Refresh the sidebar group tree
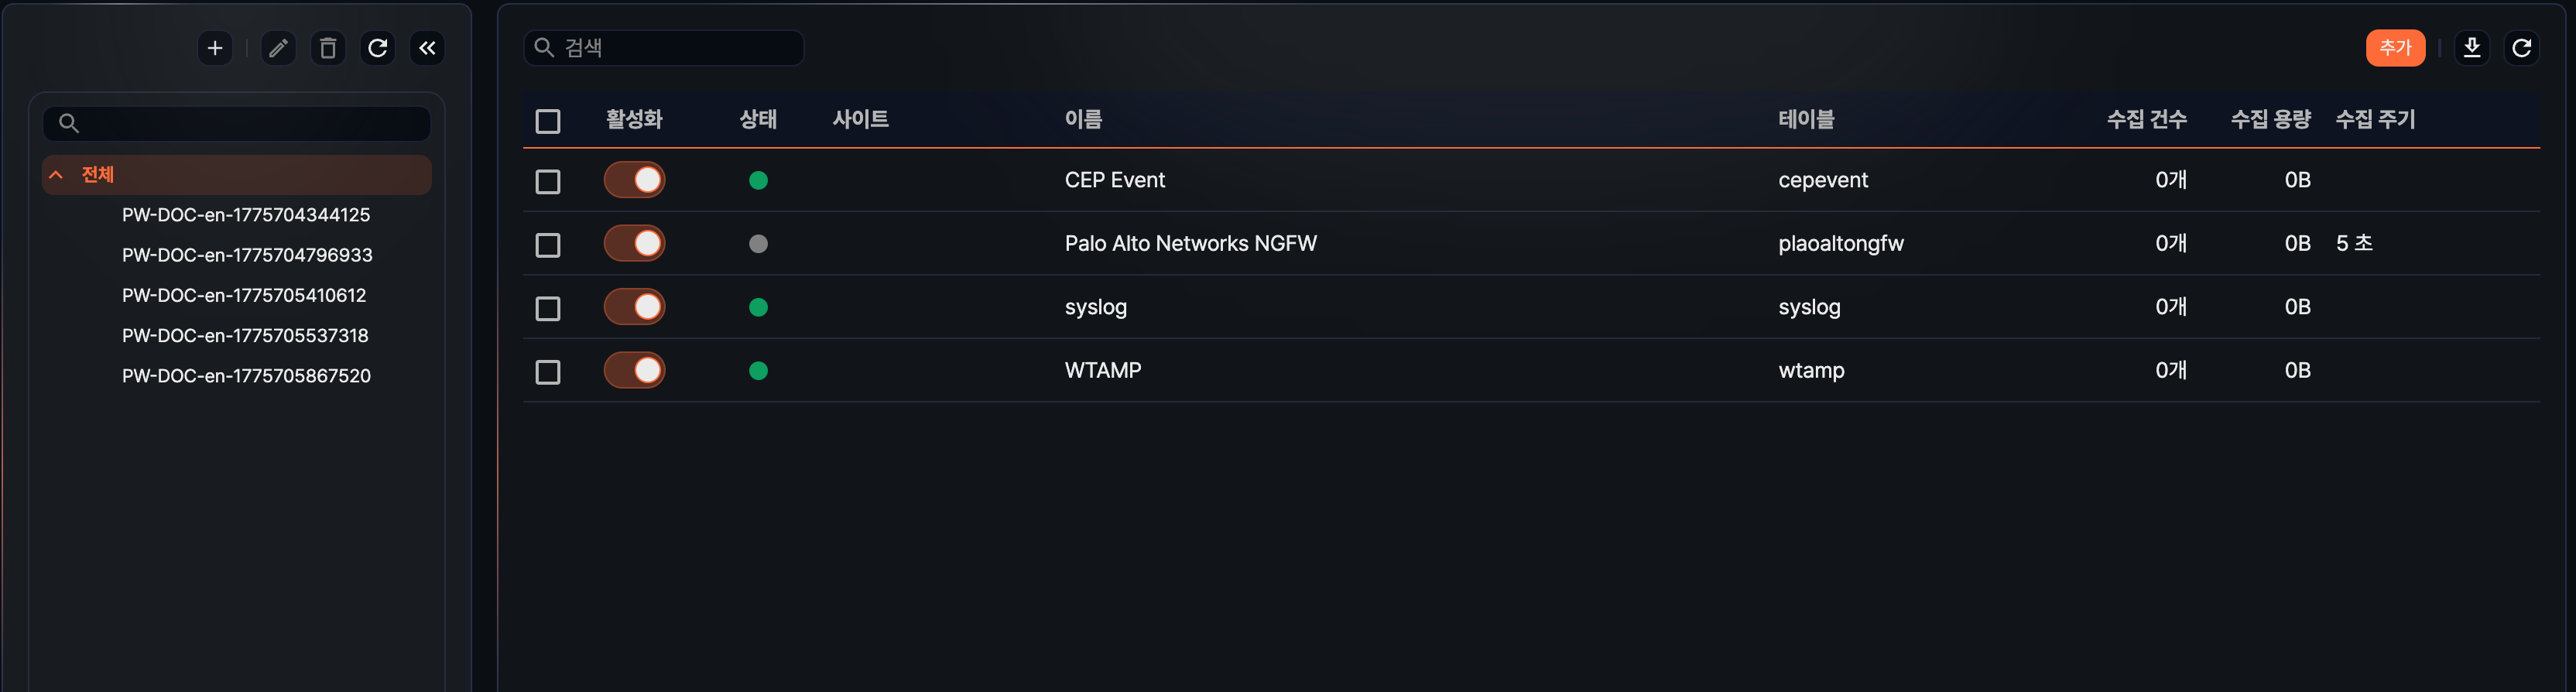The image size is (2576, 692). (x=378, y=48)
